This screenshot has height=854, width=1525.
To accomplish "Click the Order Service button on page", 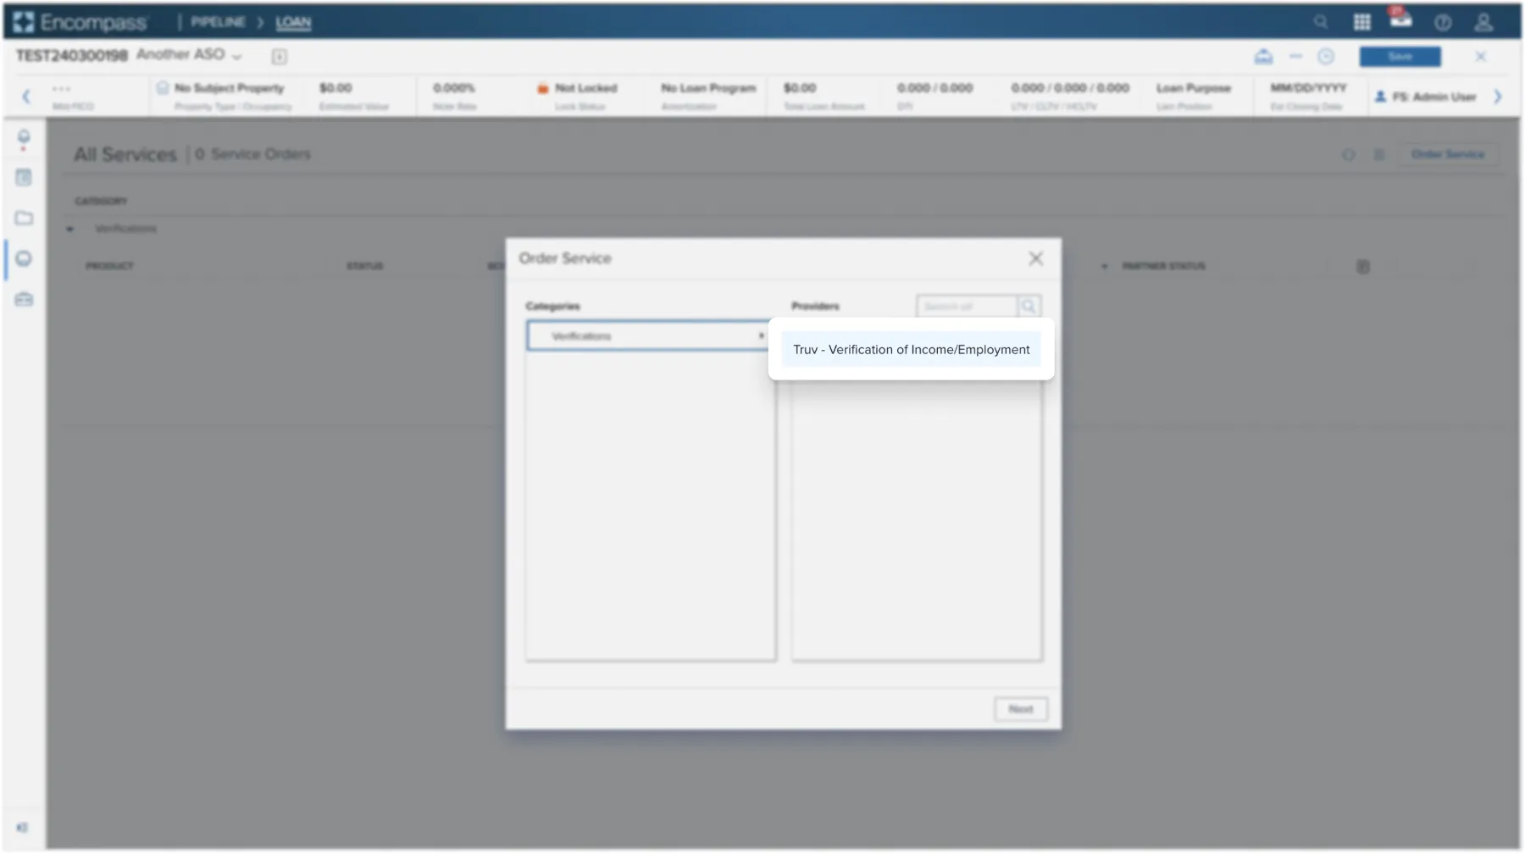I will 1447,154.
